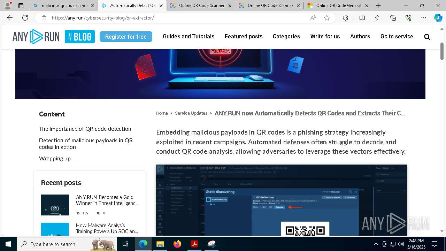Open the network icon in tray

click(x=392, y=244)
